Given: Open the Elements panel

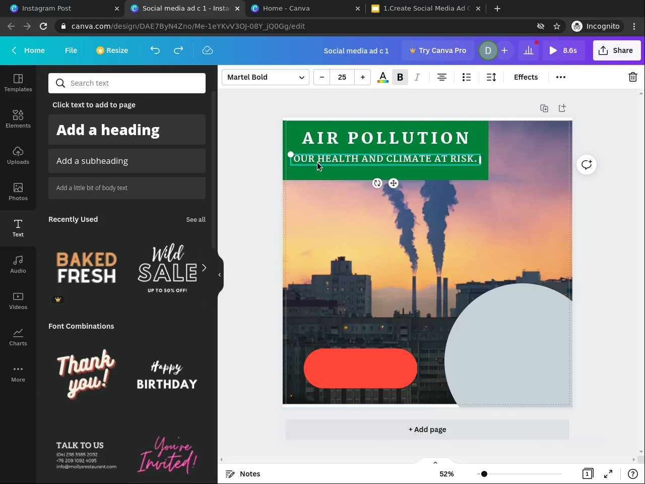Looking at the screenshot, I should click(18, 119).
